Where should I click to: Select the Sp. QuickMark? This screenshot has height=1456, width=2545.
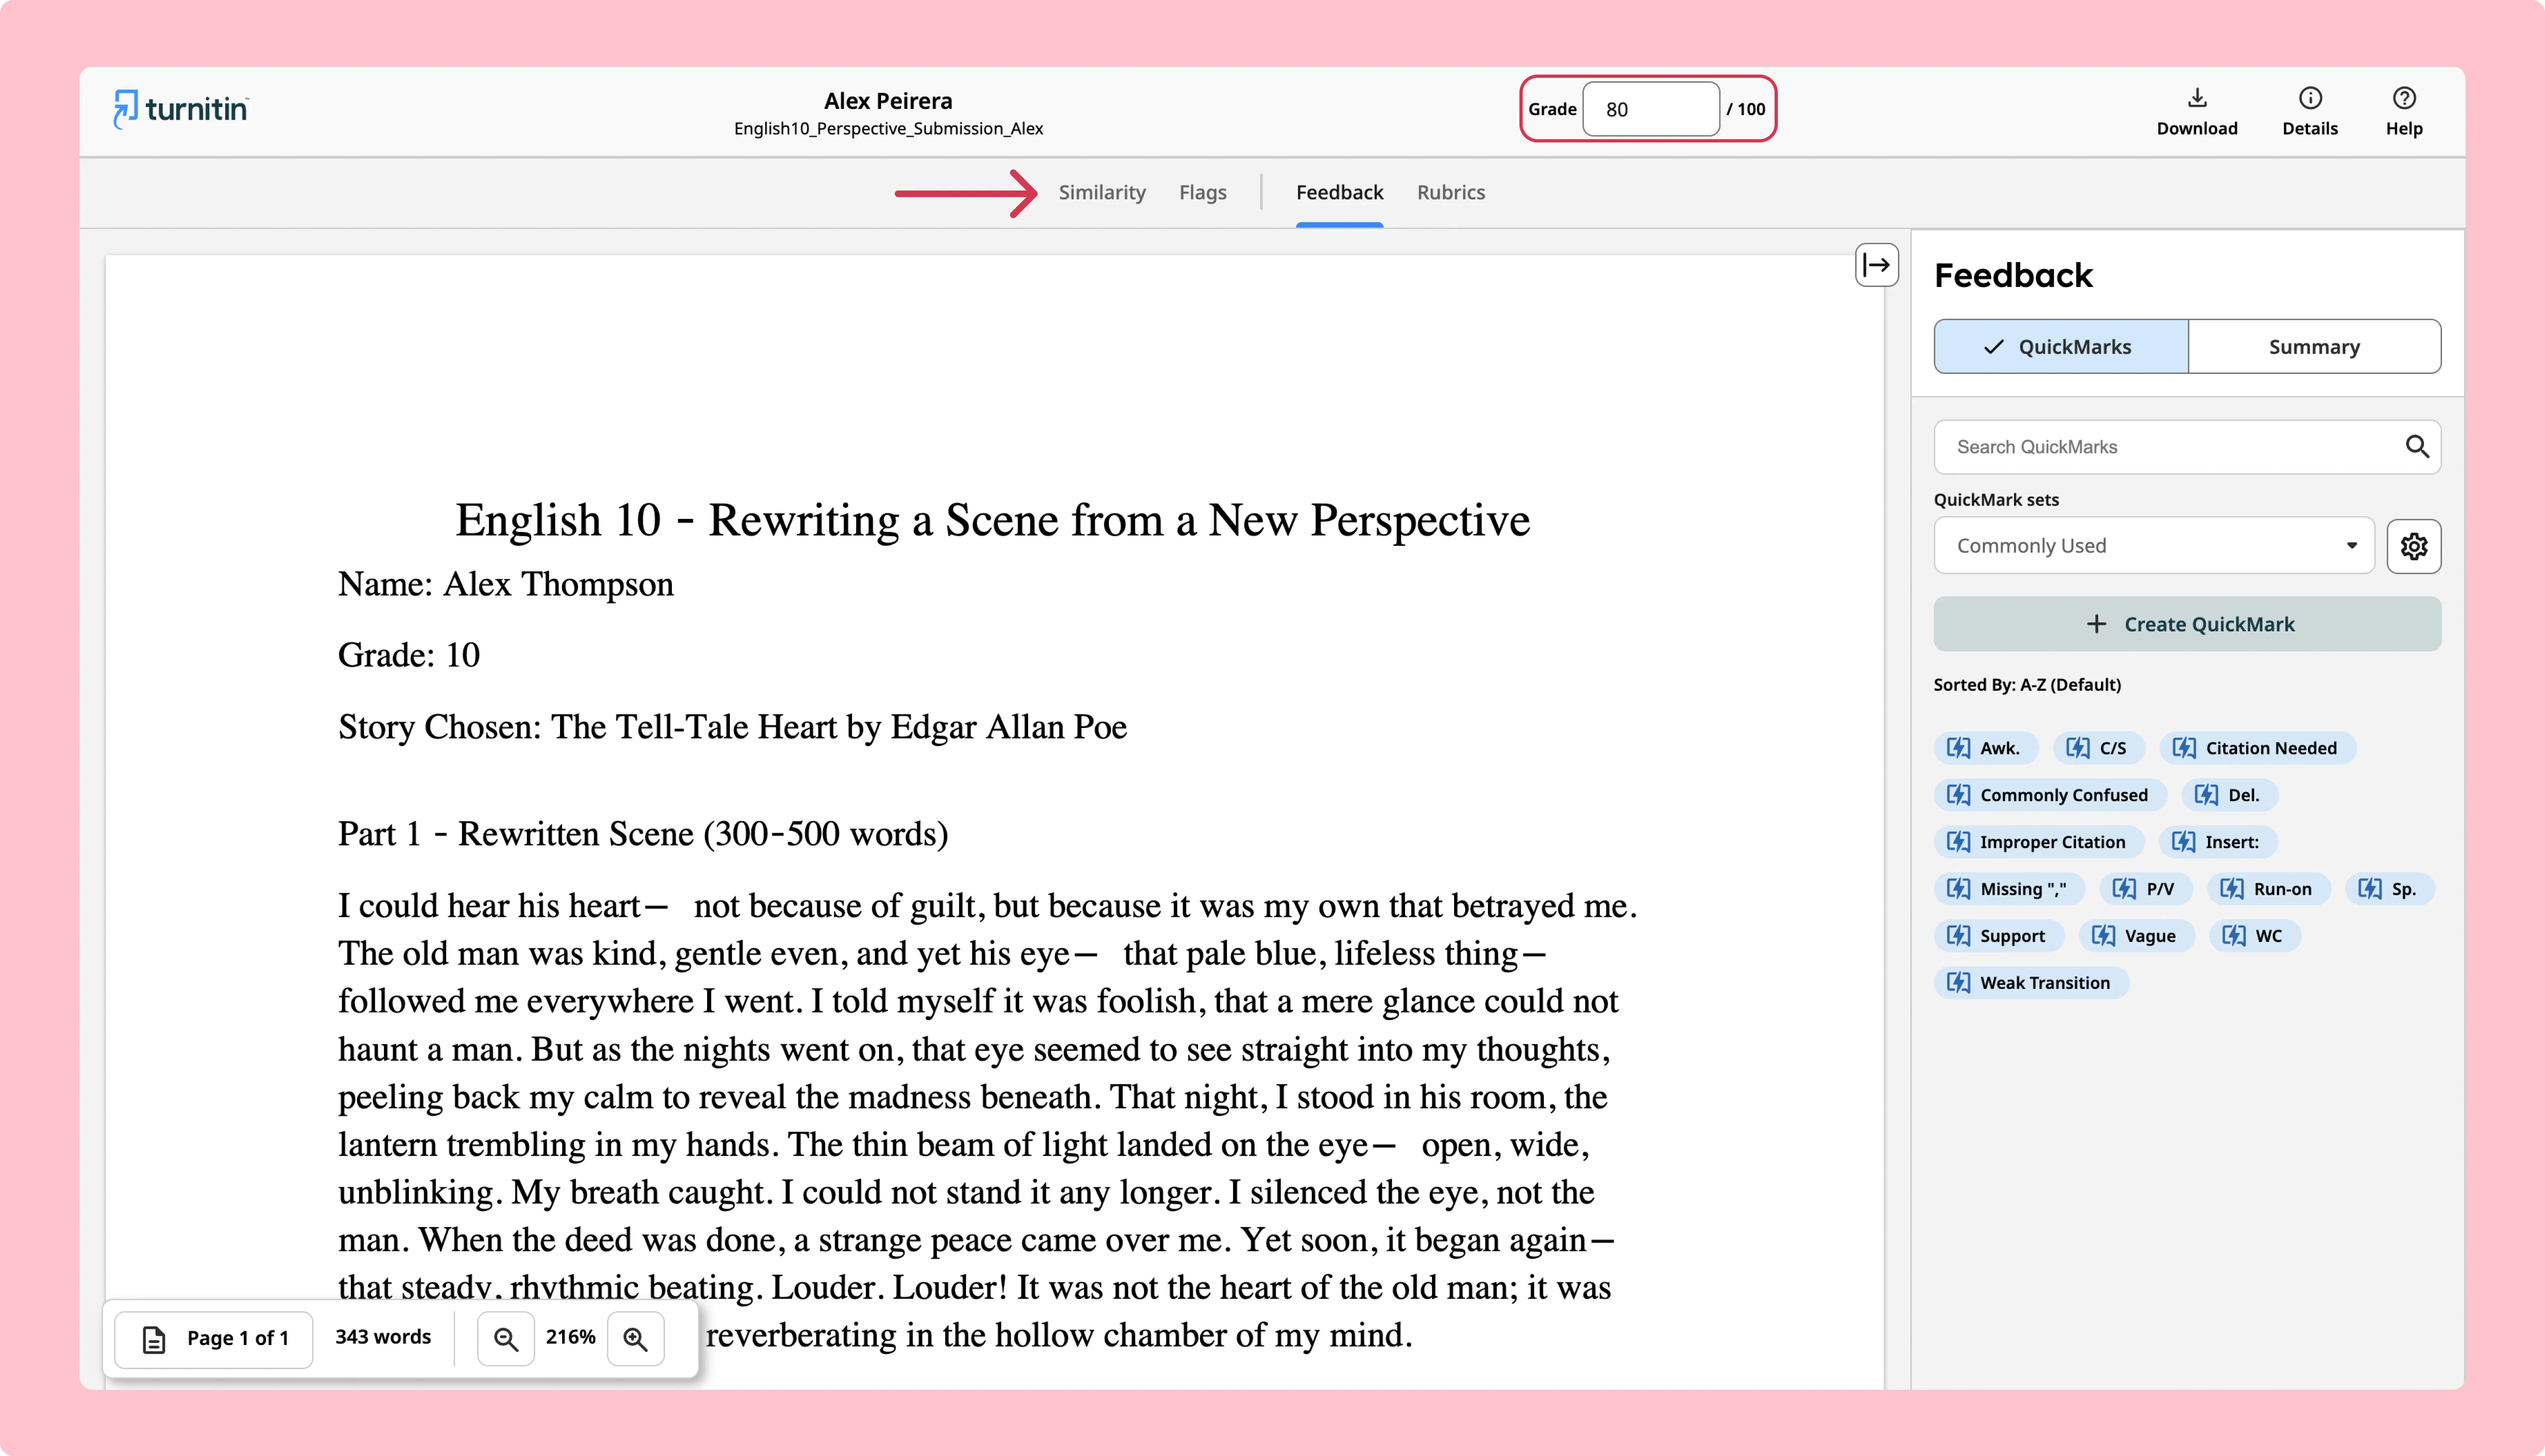(x=2390, y=889)
